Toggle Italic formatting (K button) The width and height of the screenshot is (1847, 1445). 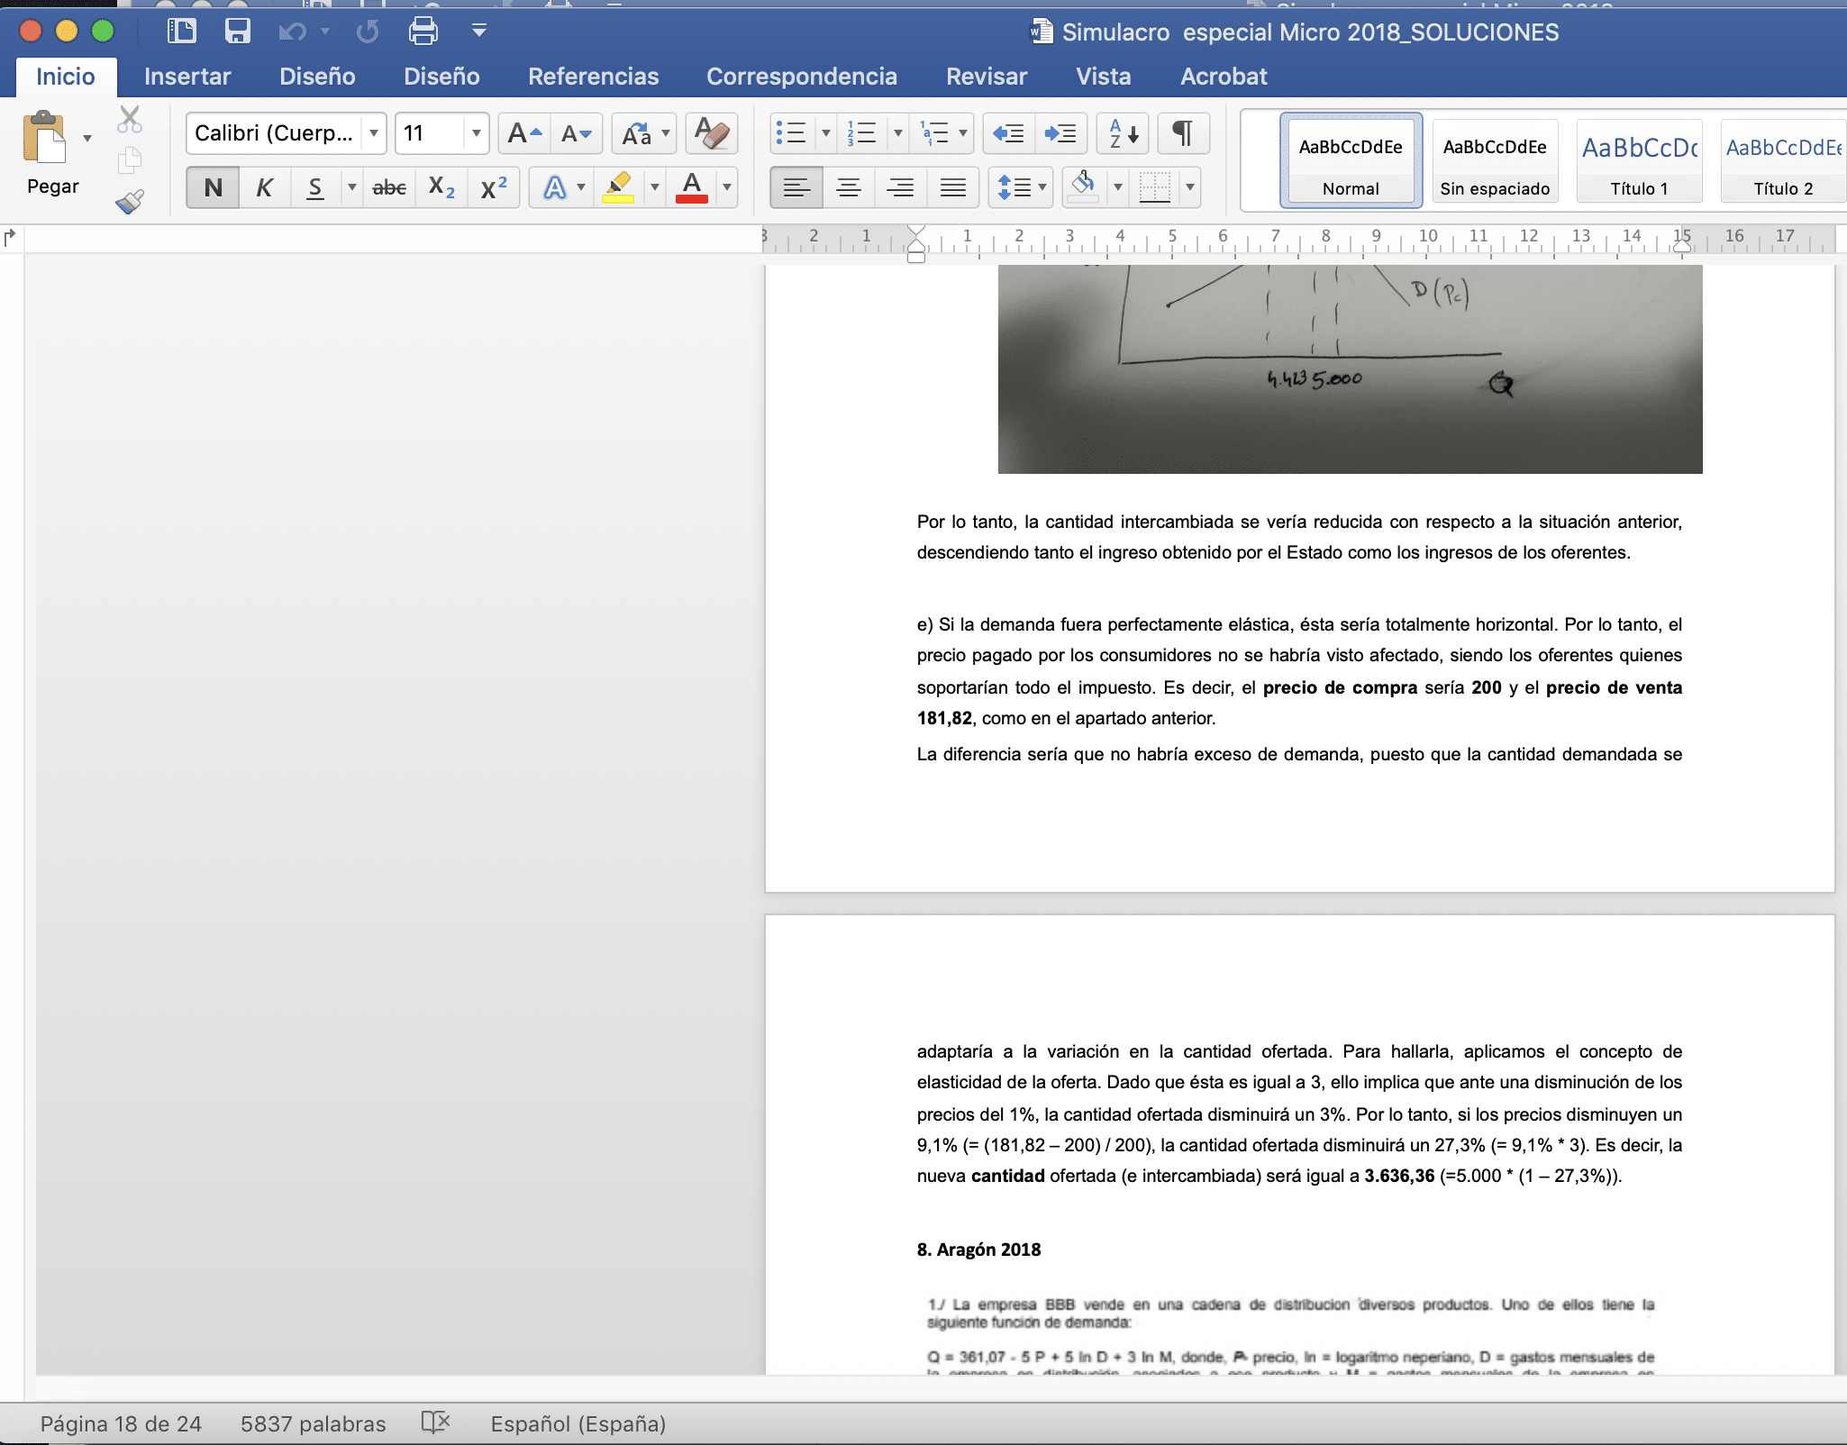point(264,187)
